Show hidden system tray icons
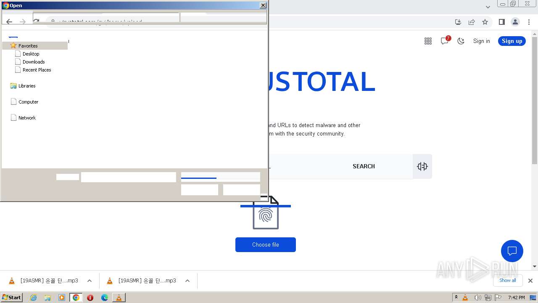Image resolution: width=538 pixels, height=303 pixels. click(x=456, y=298)
